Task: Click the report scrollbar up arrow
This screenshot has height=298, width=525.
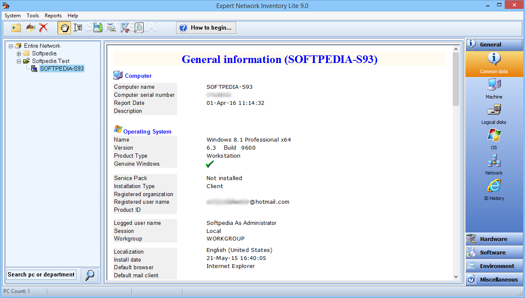Action: (x=456, y=49)
